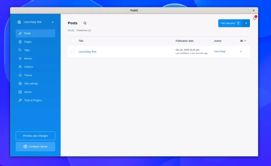Open the notifications bell

click(255, 18)
